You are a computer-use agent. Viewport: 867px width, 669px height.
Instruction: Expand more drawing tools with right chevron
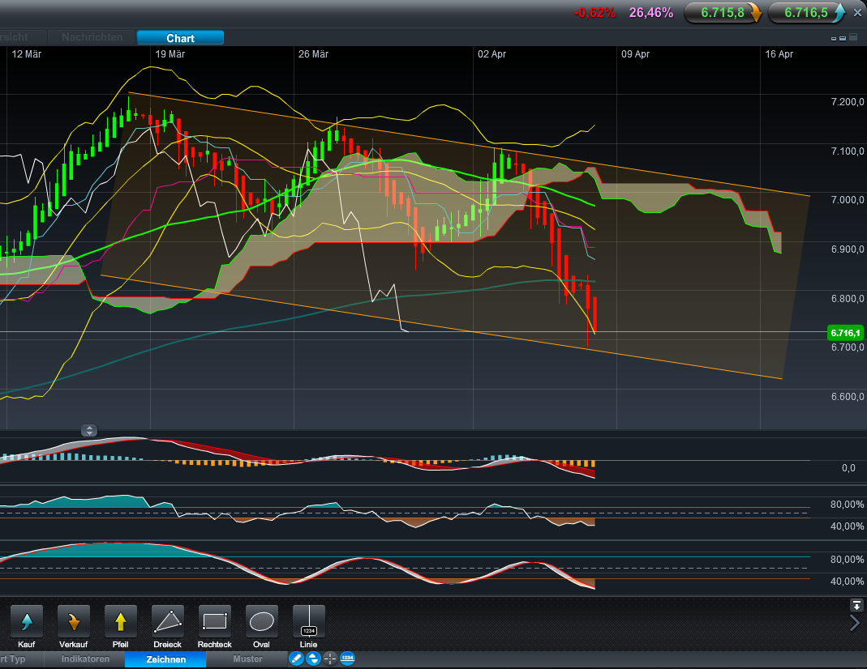coord(855,623)
